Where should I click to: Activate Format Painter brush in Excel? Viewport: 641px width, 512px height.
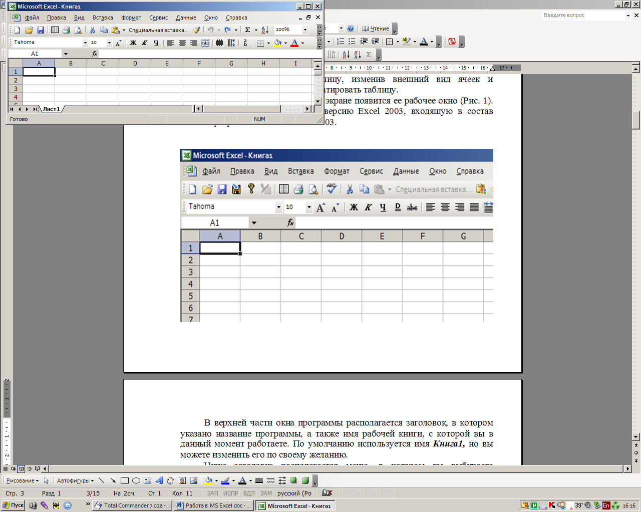click(197, 30)
